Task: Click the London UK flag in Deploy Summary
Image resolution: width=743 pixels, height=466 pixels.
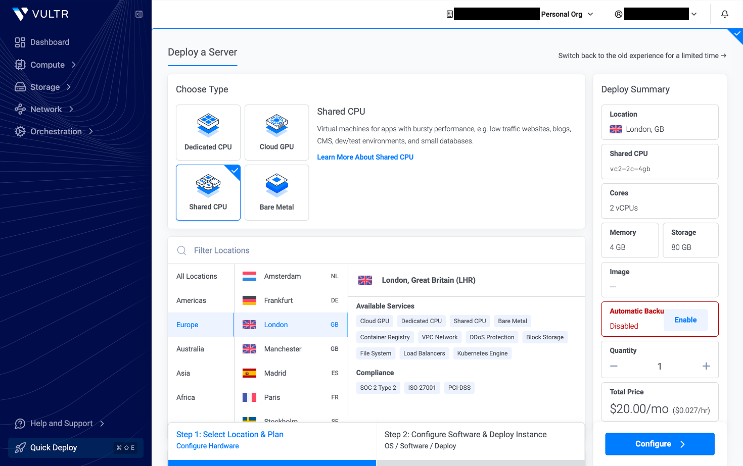Action: (616, 129)
